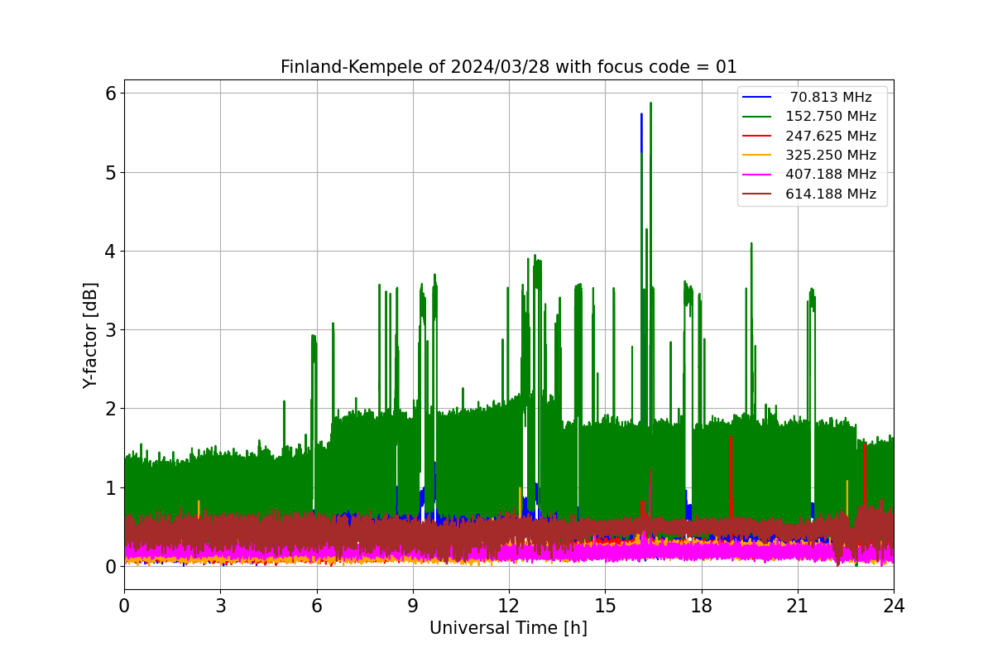Screen dimensions: 993x662
Task: Select the 407.188 MHz legend label
Action: tap(831, 175)
